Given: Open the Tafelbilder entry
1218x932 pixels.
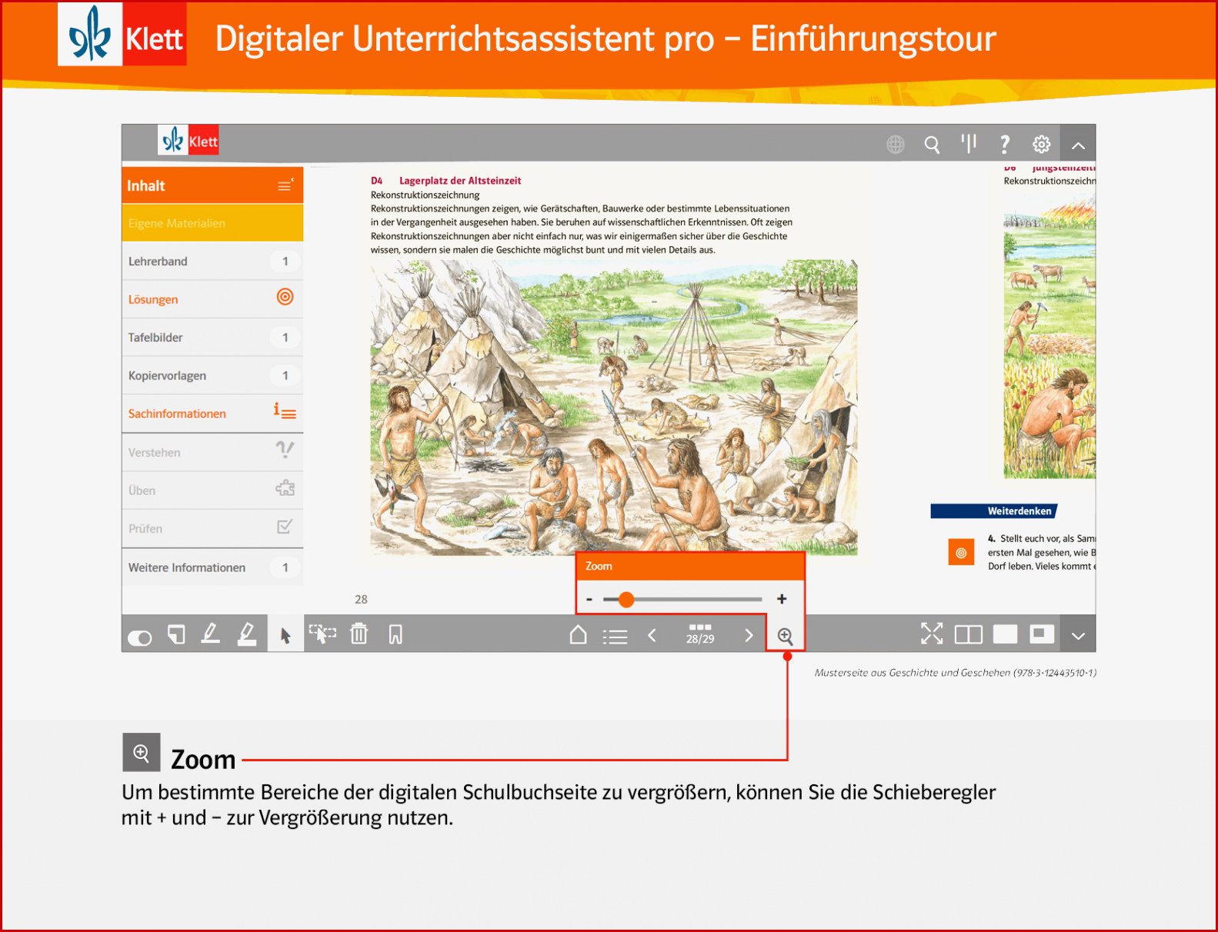Looking at the screenshot, I should point(212,338).
